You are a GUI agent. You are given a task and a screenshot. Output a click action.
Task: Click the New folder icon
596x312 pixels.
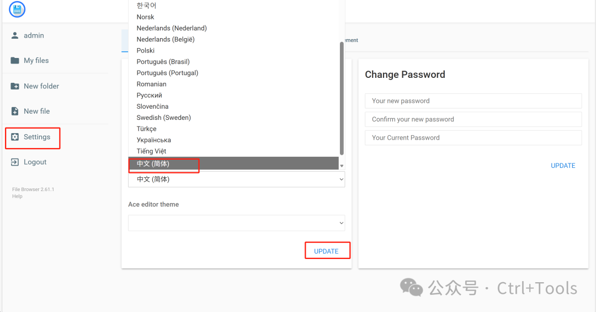coord(15,86)
